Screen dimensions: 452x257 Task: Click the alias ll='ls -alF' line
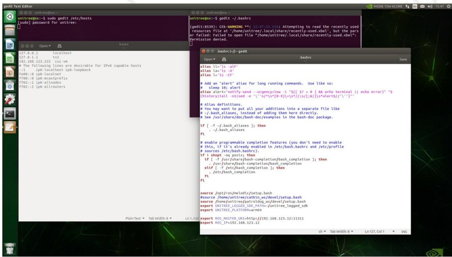pos(219,67)
